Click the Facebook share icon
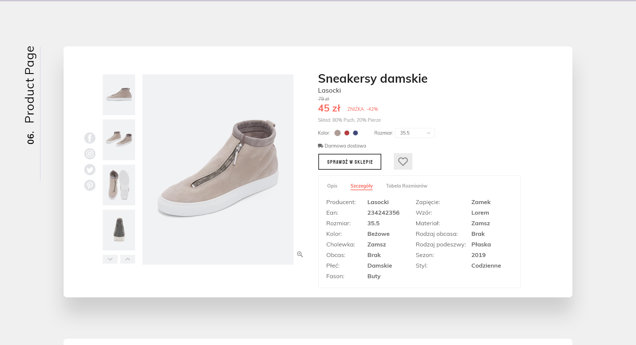 coord(90,138)
